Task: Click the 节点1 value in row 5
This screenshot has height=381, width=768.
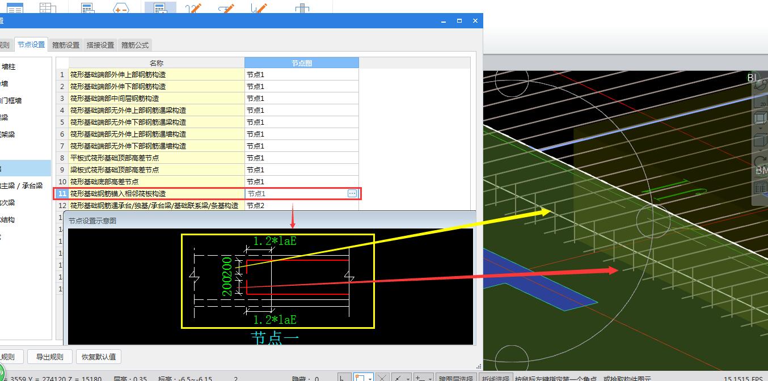Action: pyautogui.click(x=302, y=122)
